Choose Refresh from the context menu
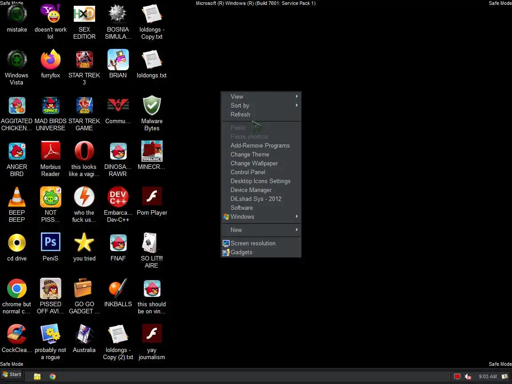Viewport: 512px width, 384px height. point(260,114)
